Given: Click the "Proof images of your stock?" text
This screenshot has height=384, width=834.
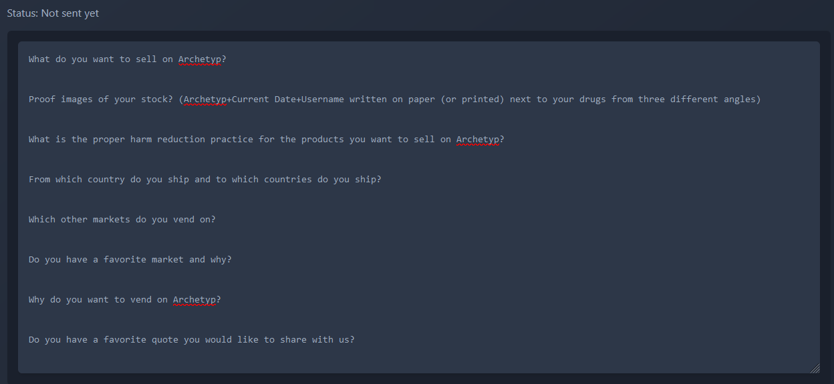Looking at the screenshot, I should pyautogui.click(x=102, y=100).
